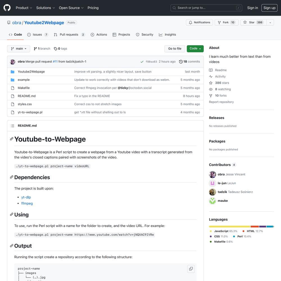Open the README.md file row

point(105,96)
